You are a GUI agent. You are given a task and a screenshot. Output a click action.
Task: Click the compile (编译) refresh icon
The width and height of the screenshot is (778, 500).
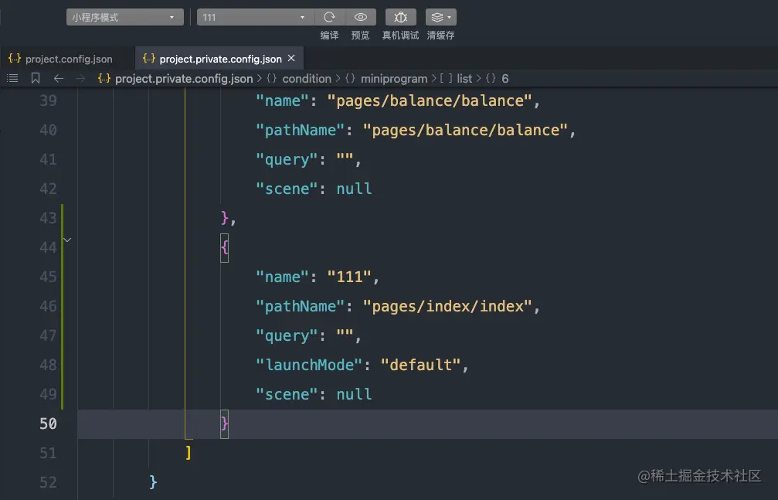330,17
